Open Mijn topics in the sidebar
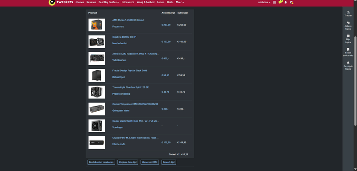Image resolution: width=357 pixels, height=171 pixels. [x=348, y=39]
